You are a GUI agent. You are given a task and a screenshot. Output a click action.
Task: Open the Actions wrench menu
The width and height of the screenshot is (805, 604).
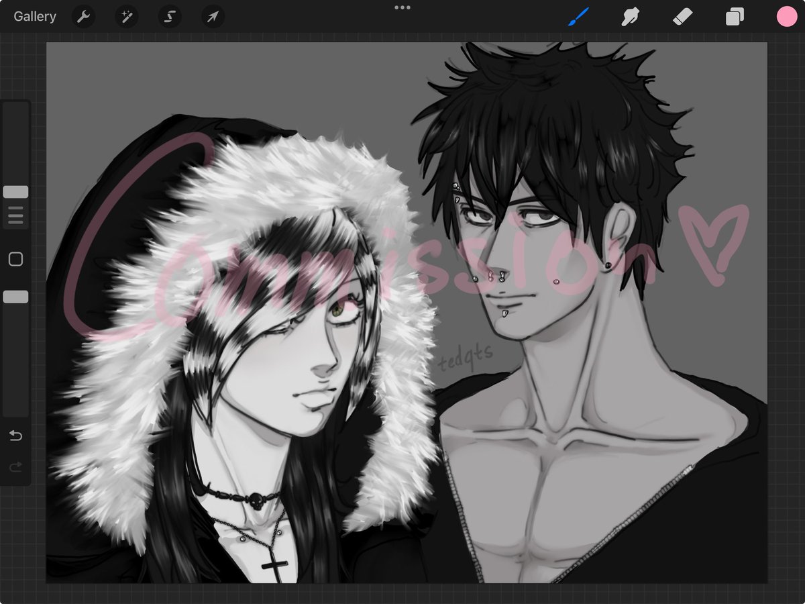click(83, 17)
